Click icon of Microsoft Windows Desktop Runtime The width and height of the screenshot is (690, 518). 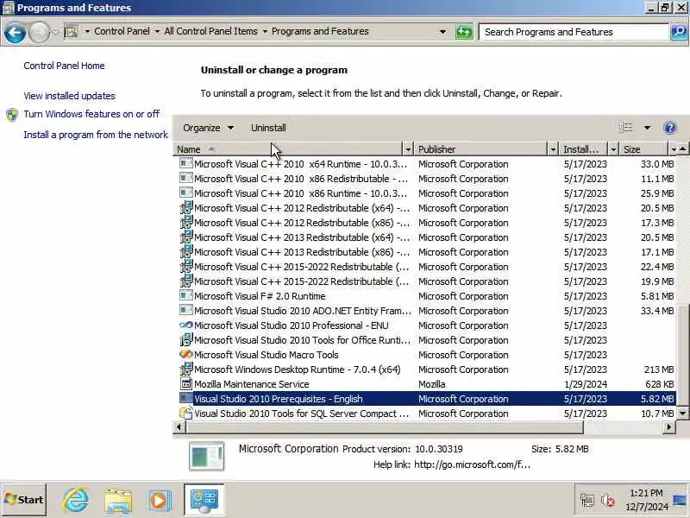point(186,370)
